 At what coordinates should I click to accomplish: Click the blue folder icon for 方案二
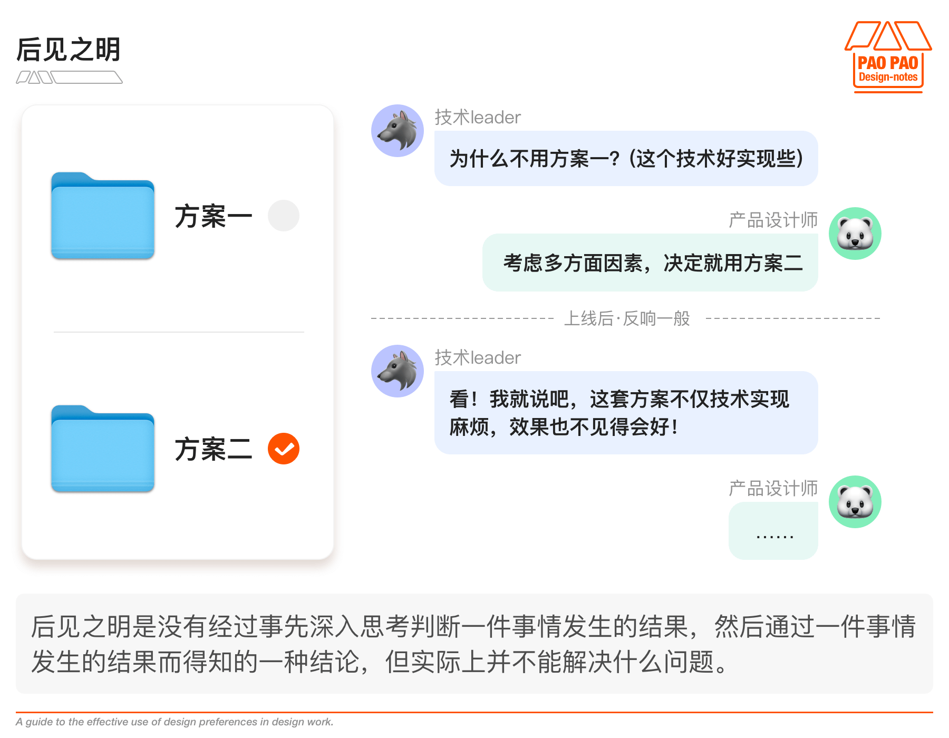pyautogui.click(x=103, y=449)
